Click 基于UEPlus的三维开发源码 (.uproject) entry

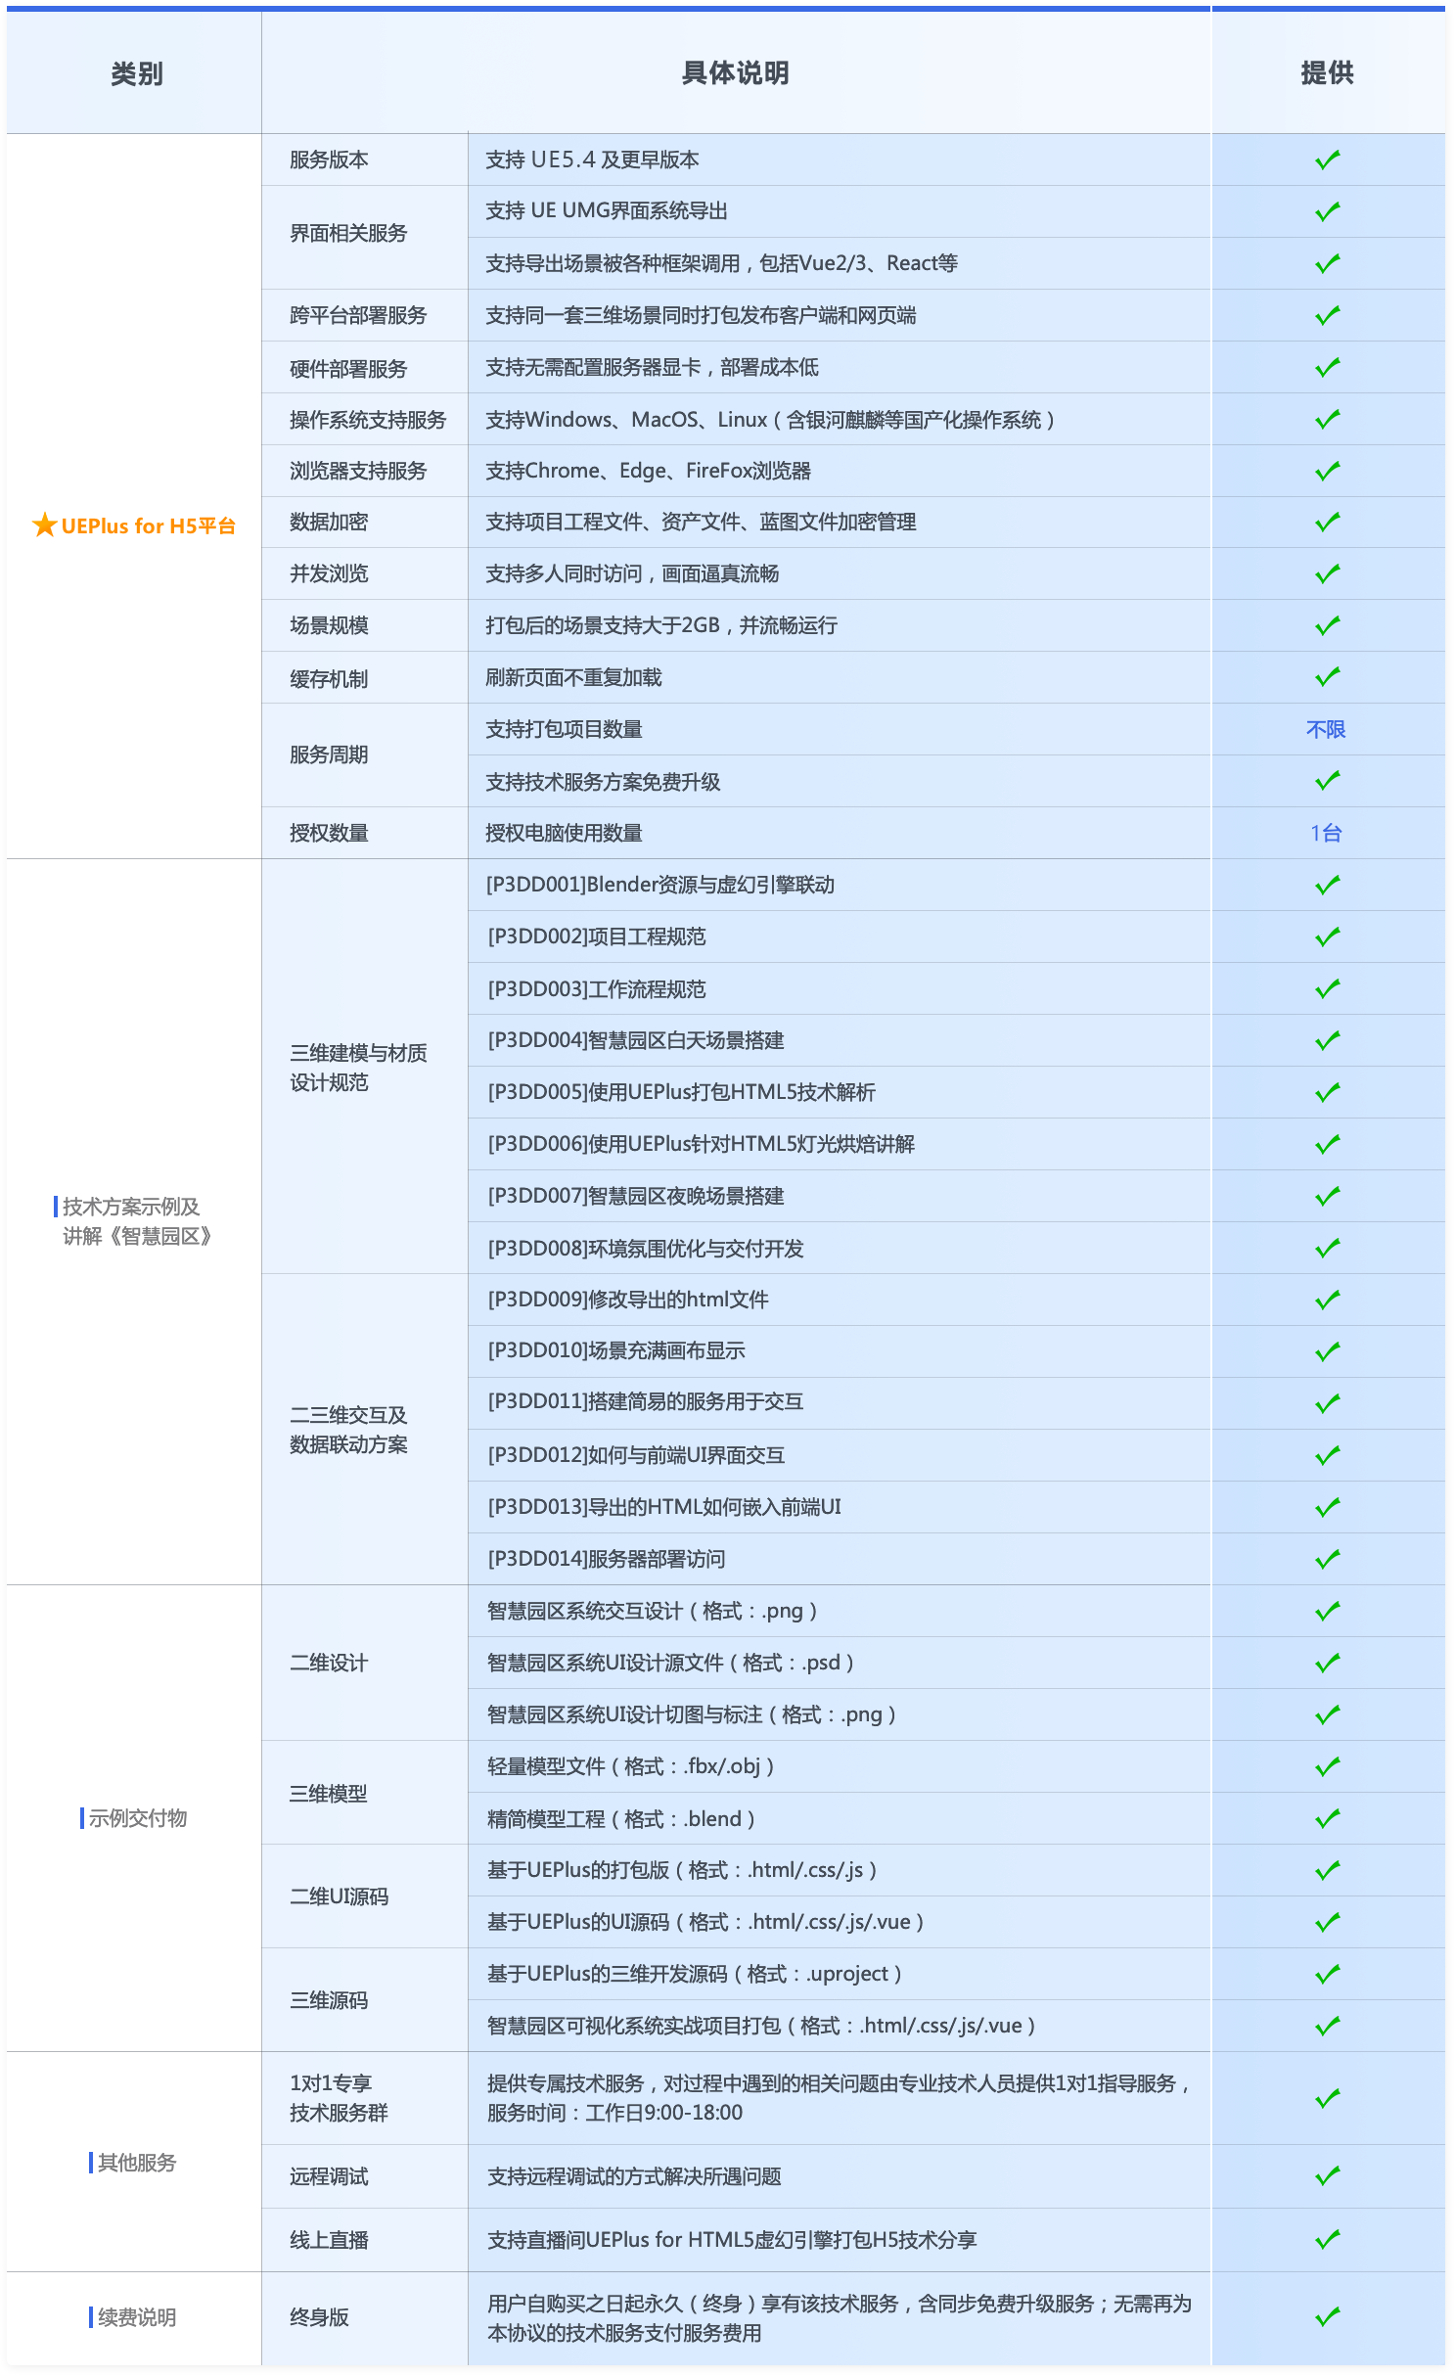695,1974
